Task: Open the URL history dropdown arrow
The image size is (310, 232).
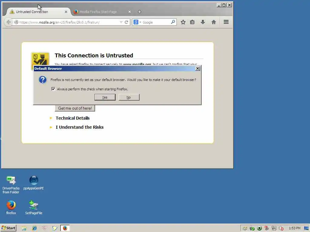Action: (121, 22)
